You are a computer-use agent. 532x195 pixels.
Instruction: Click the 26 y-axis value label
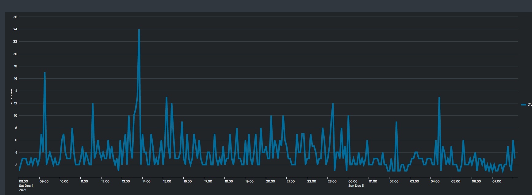(15, 17)
